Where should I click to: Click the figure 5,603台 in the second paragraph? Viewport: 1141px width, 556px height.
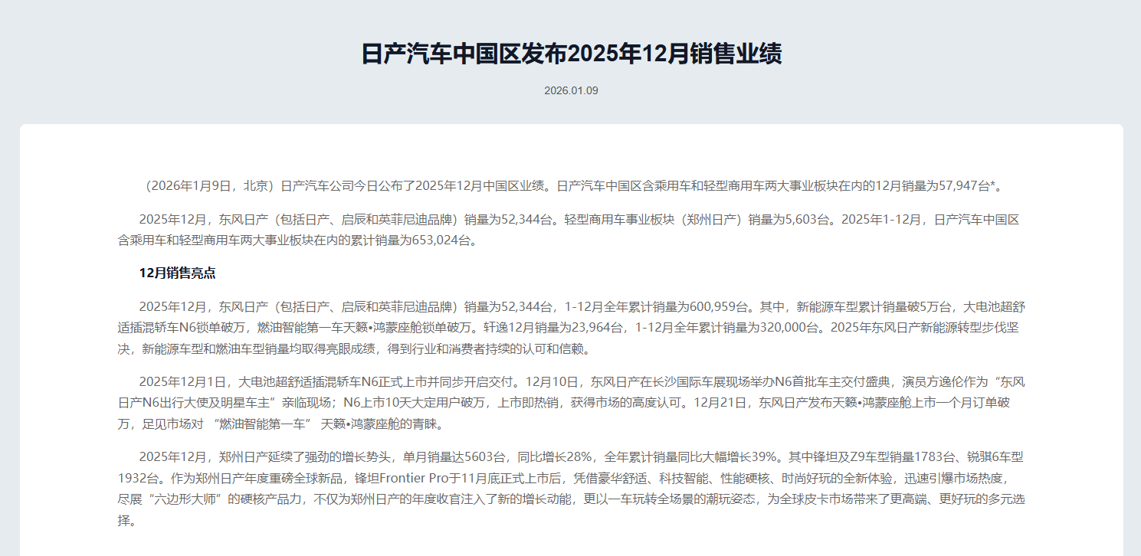(805, 219)
